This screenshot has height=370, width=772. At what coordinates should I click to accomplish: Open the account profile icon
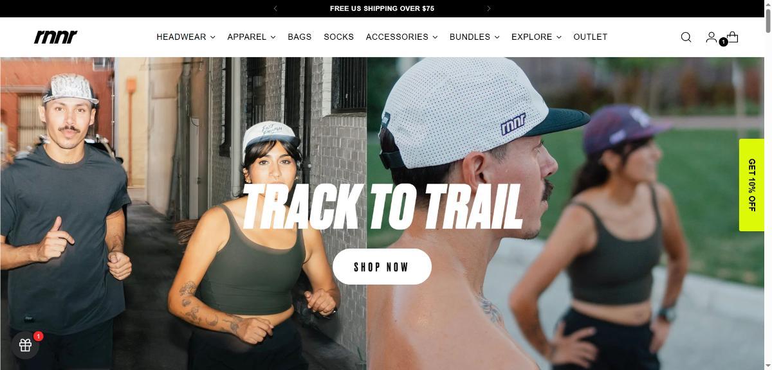click(x=711, y=37)
